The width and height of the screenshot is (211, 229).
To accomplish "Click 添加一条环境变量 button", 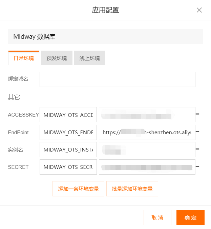I will click(78, 189).
